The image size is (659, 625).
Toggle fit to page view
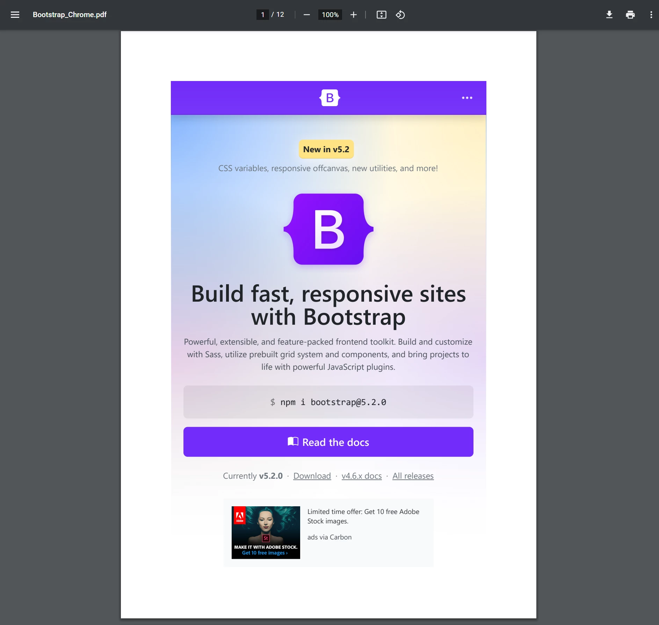click(x=381, y=15)
